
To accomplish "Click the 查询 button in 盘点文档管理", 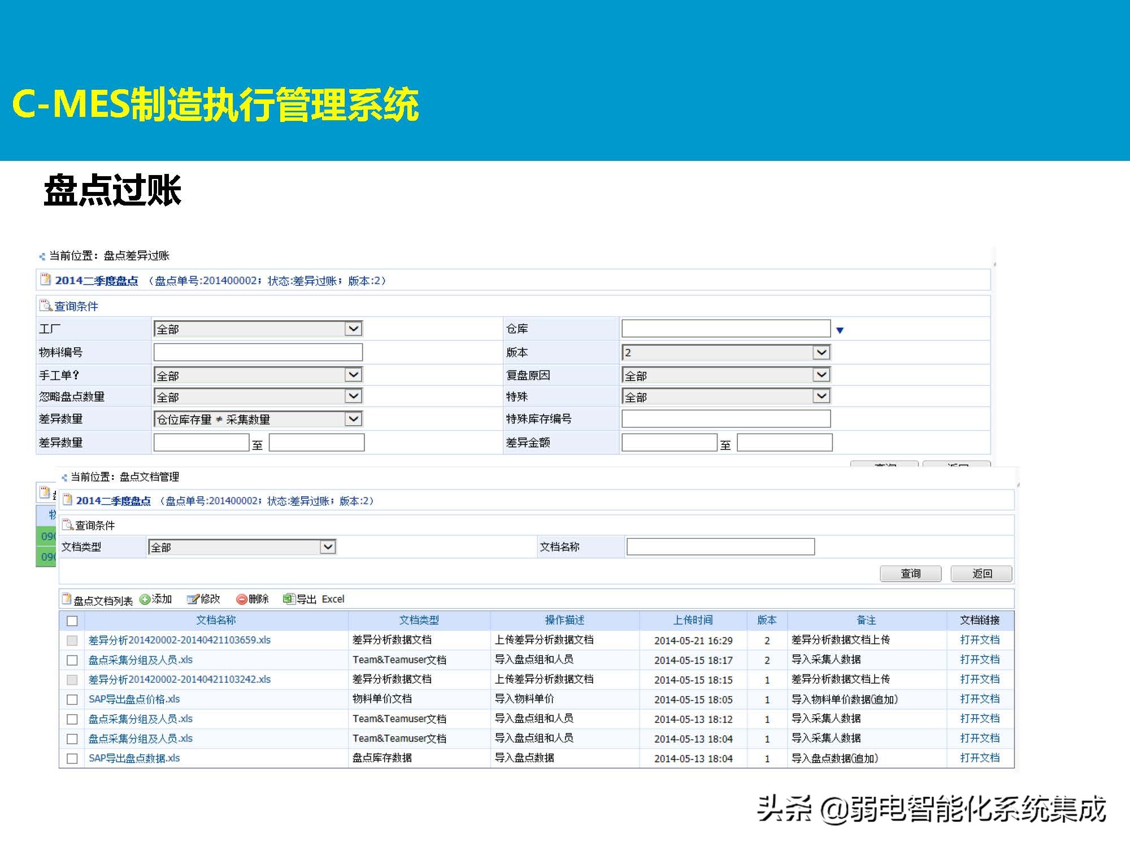I will coord(911,574).
